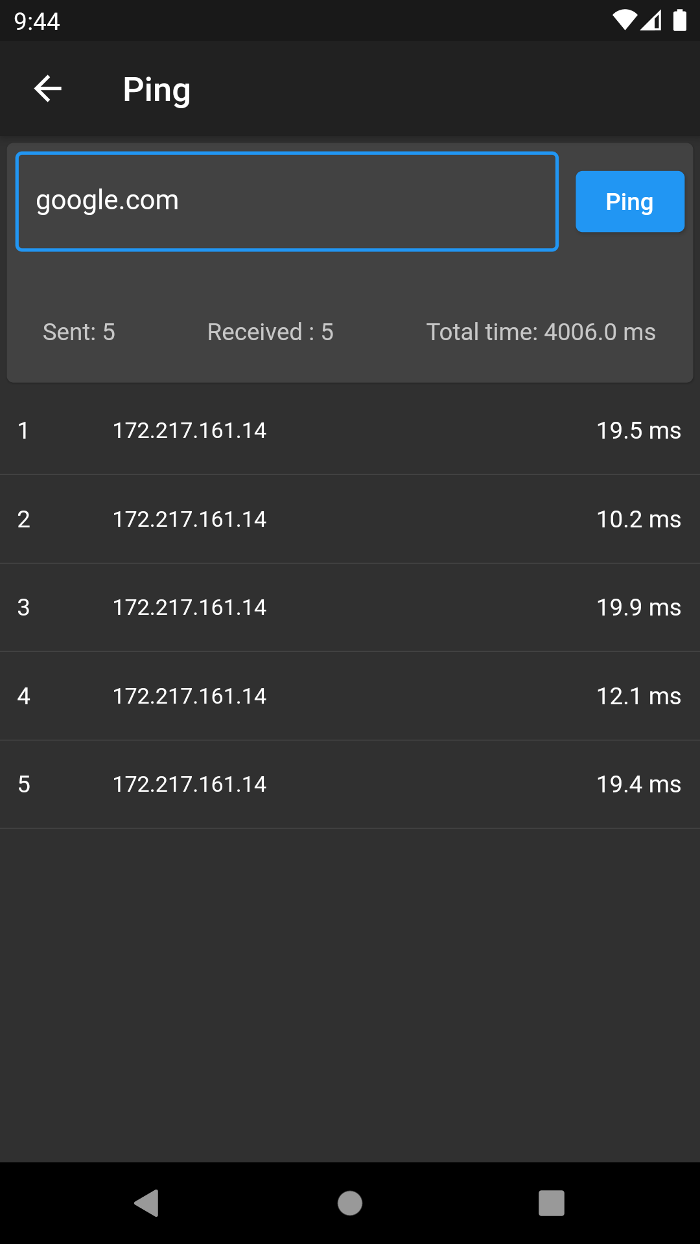Tap the back arrow icon
700x1244 pixels.
tap(47, 89)
